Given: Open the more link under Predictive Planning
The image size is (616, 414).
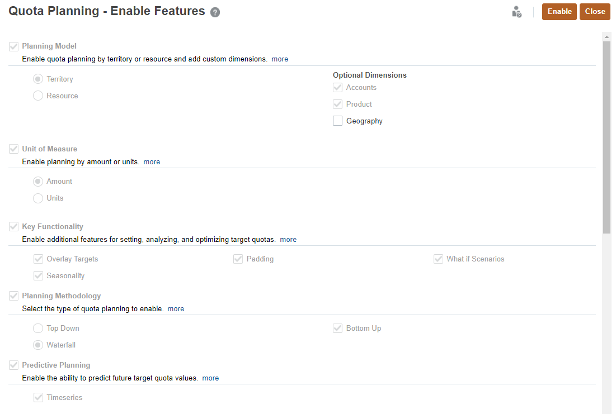Looking at the screenshot, I should [x=210, y=378].
